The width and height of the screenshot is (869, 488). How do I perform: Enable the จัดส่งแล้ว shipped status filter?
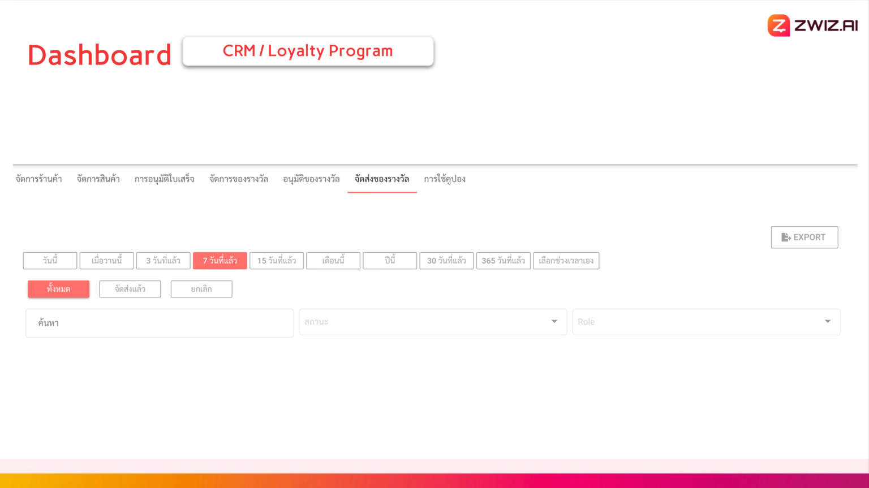(x=130, y=288)
